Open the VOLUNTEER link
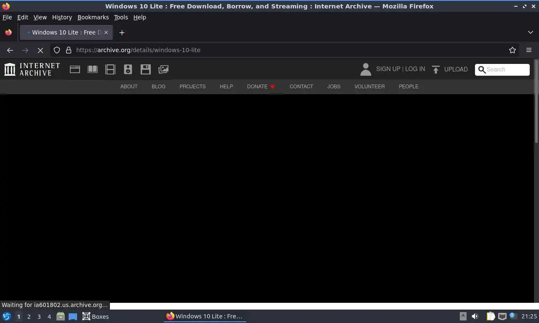Image resolution: width=539 pixels, height=323 pixels. pos(369,87)
